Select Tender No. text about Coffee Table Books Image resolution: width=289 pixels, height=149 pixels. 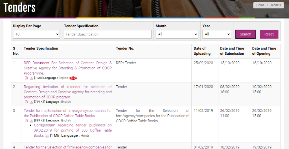(153, 116)
